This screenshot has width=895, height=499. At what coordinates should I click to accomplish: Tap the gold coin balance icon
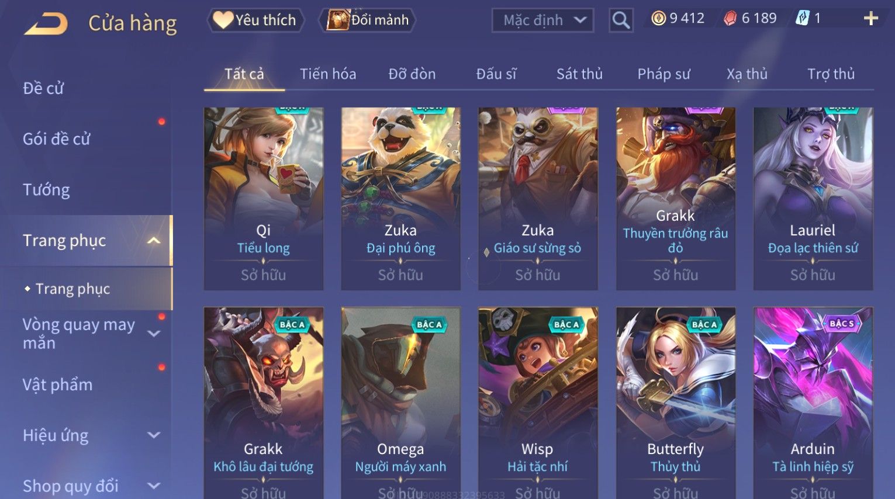pos(658,19)
